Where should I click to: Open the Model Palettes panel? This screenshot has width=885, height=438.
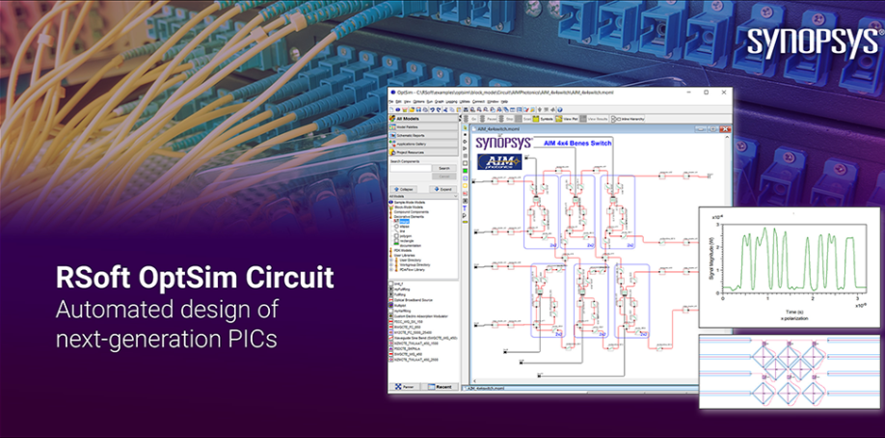click(x=423, y=127)
